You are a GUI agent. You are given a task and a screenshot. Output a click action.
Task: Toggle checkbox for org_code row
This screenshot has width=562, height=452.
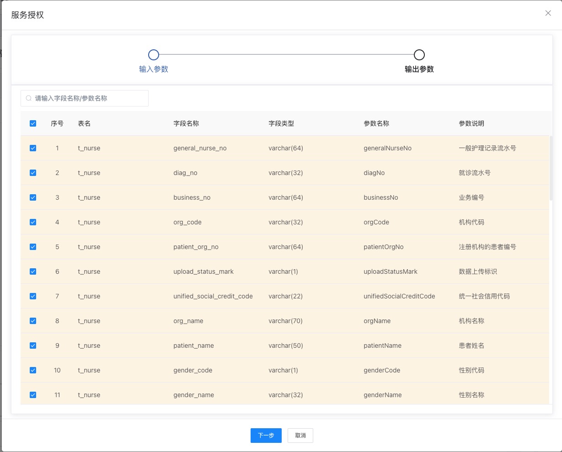pyautogui.click(x=33, y=222)
